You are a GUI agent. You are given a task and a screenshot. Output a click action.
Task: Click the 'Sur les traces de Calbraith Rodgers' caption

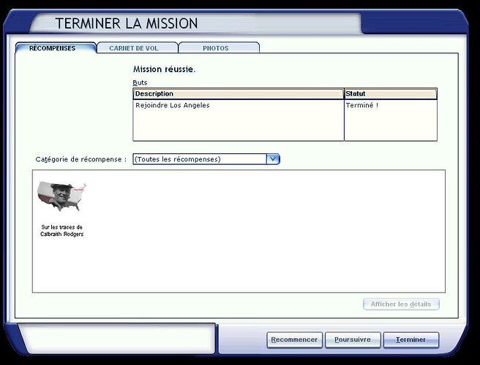[x=61, y=231]
